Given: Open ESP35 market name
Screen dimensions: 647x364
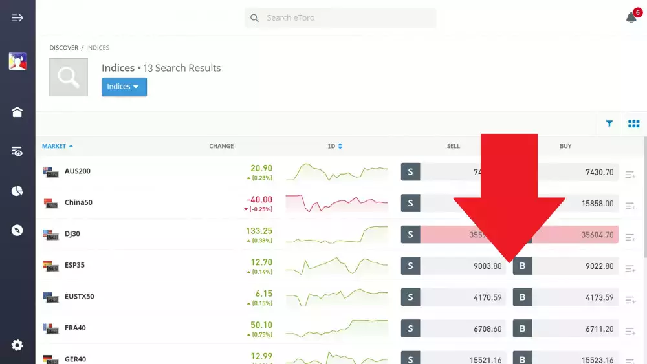Looking at the screenshot, I should coord(74,265).
